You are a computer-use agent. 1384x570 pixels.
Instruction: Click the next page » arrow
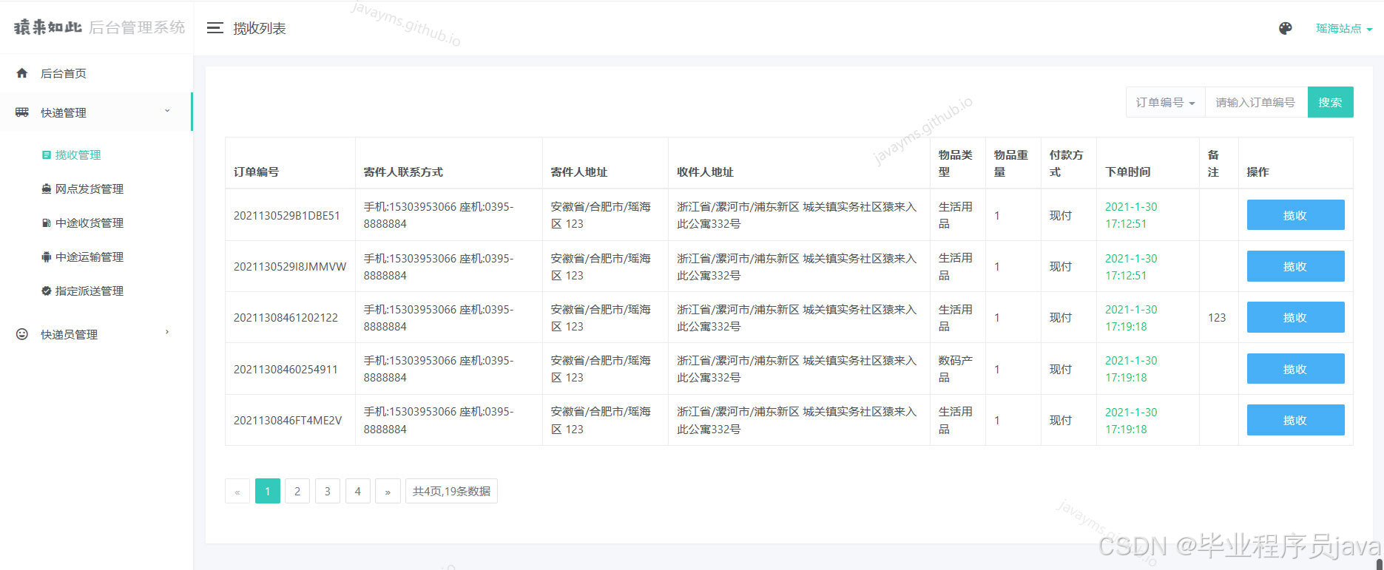point(388,491)
